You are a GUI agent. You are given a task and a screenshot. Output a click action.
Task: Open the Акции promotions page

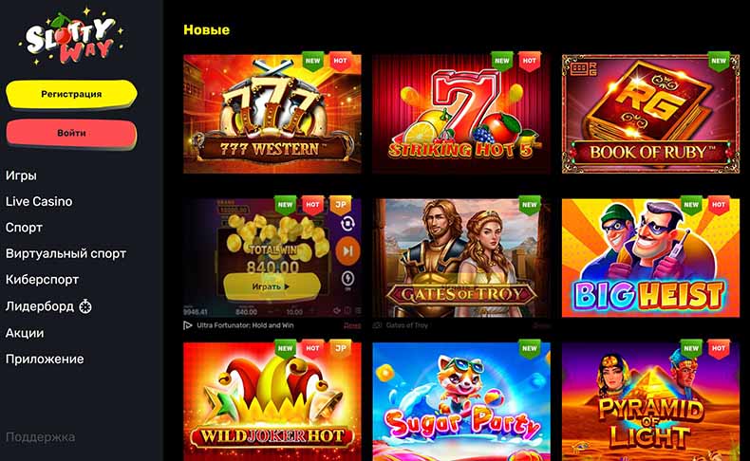[25, 333]
